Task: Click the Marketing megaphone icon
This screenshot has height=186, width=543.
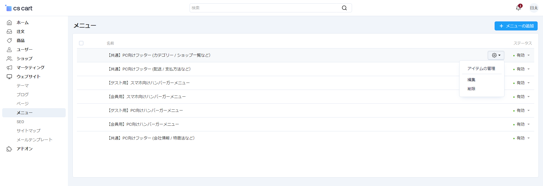Action: (x=9, y=68)
